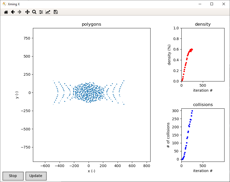230x182 pixels.
Task: Open the Xming window system menu icon
Action: pyautogui.click(x=4, y=4)
